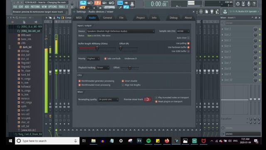Click the arrow icon beside the piano roll button
Viewport: 266px width, 150px height.
click(126, 3)
